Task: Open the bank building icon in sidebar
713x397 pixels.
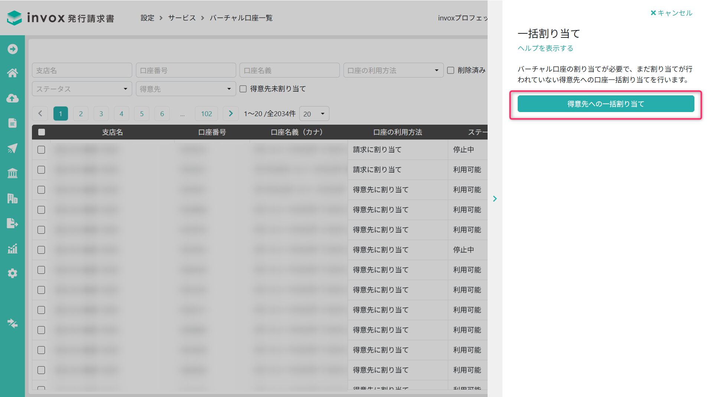Action: [x=12, y=173]
